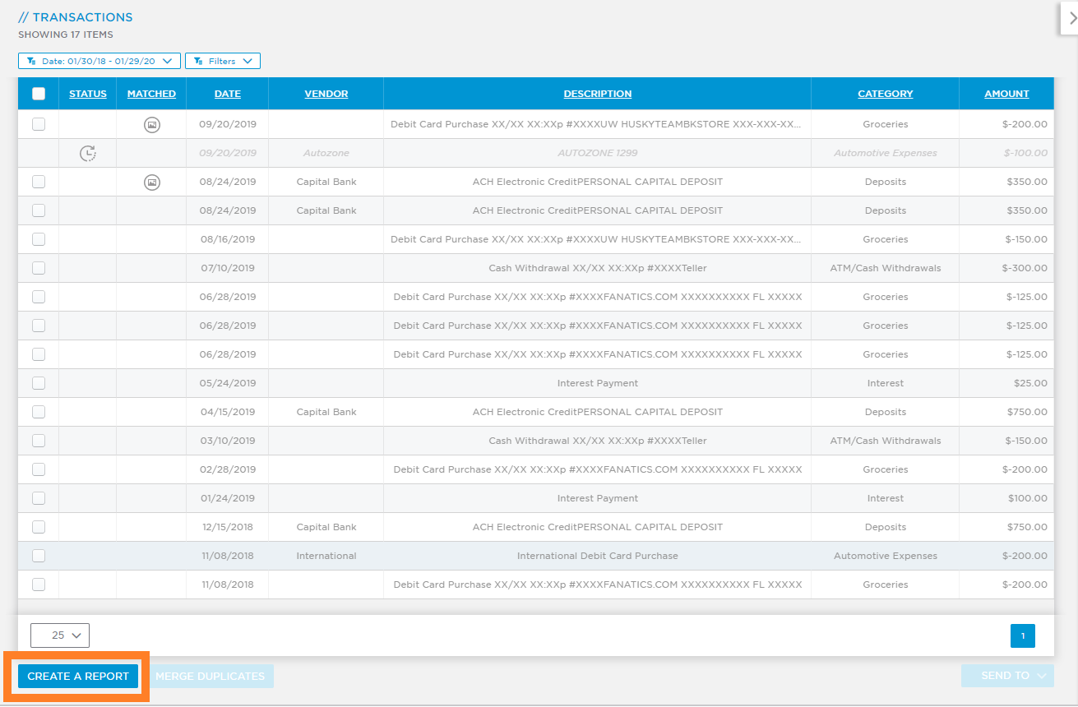1078x707 pixels.
Task: Sort transactions by the DATE column
Action: [x=227, y=93]
